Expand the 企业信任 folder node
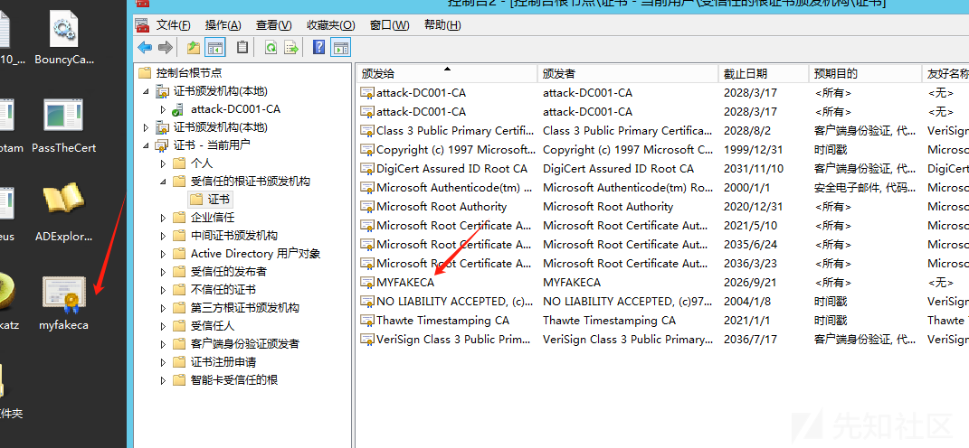The width and height of the screenshot is (969, 448). tap(163, 218)
